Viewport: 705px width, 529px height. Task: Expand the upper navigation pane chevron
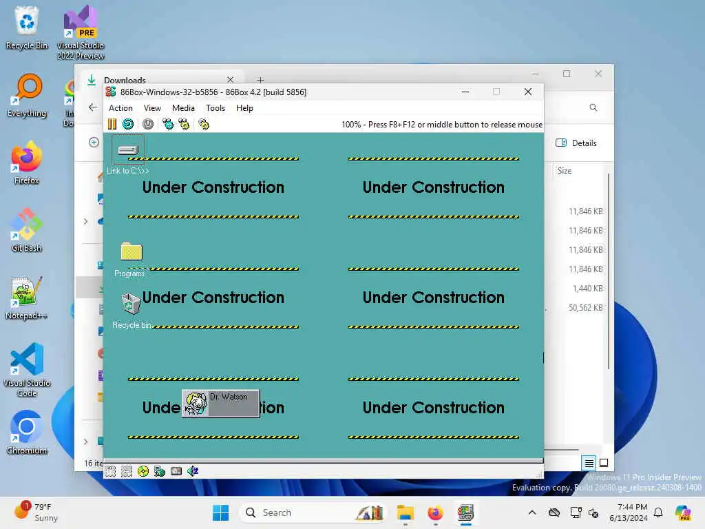86,221
